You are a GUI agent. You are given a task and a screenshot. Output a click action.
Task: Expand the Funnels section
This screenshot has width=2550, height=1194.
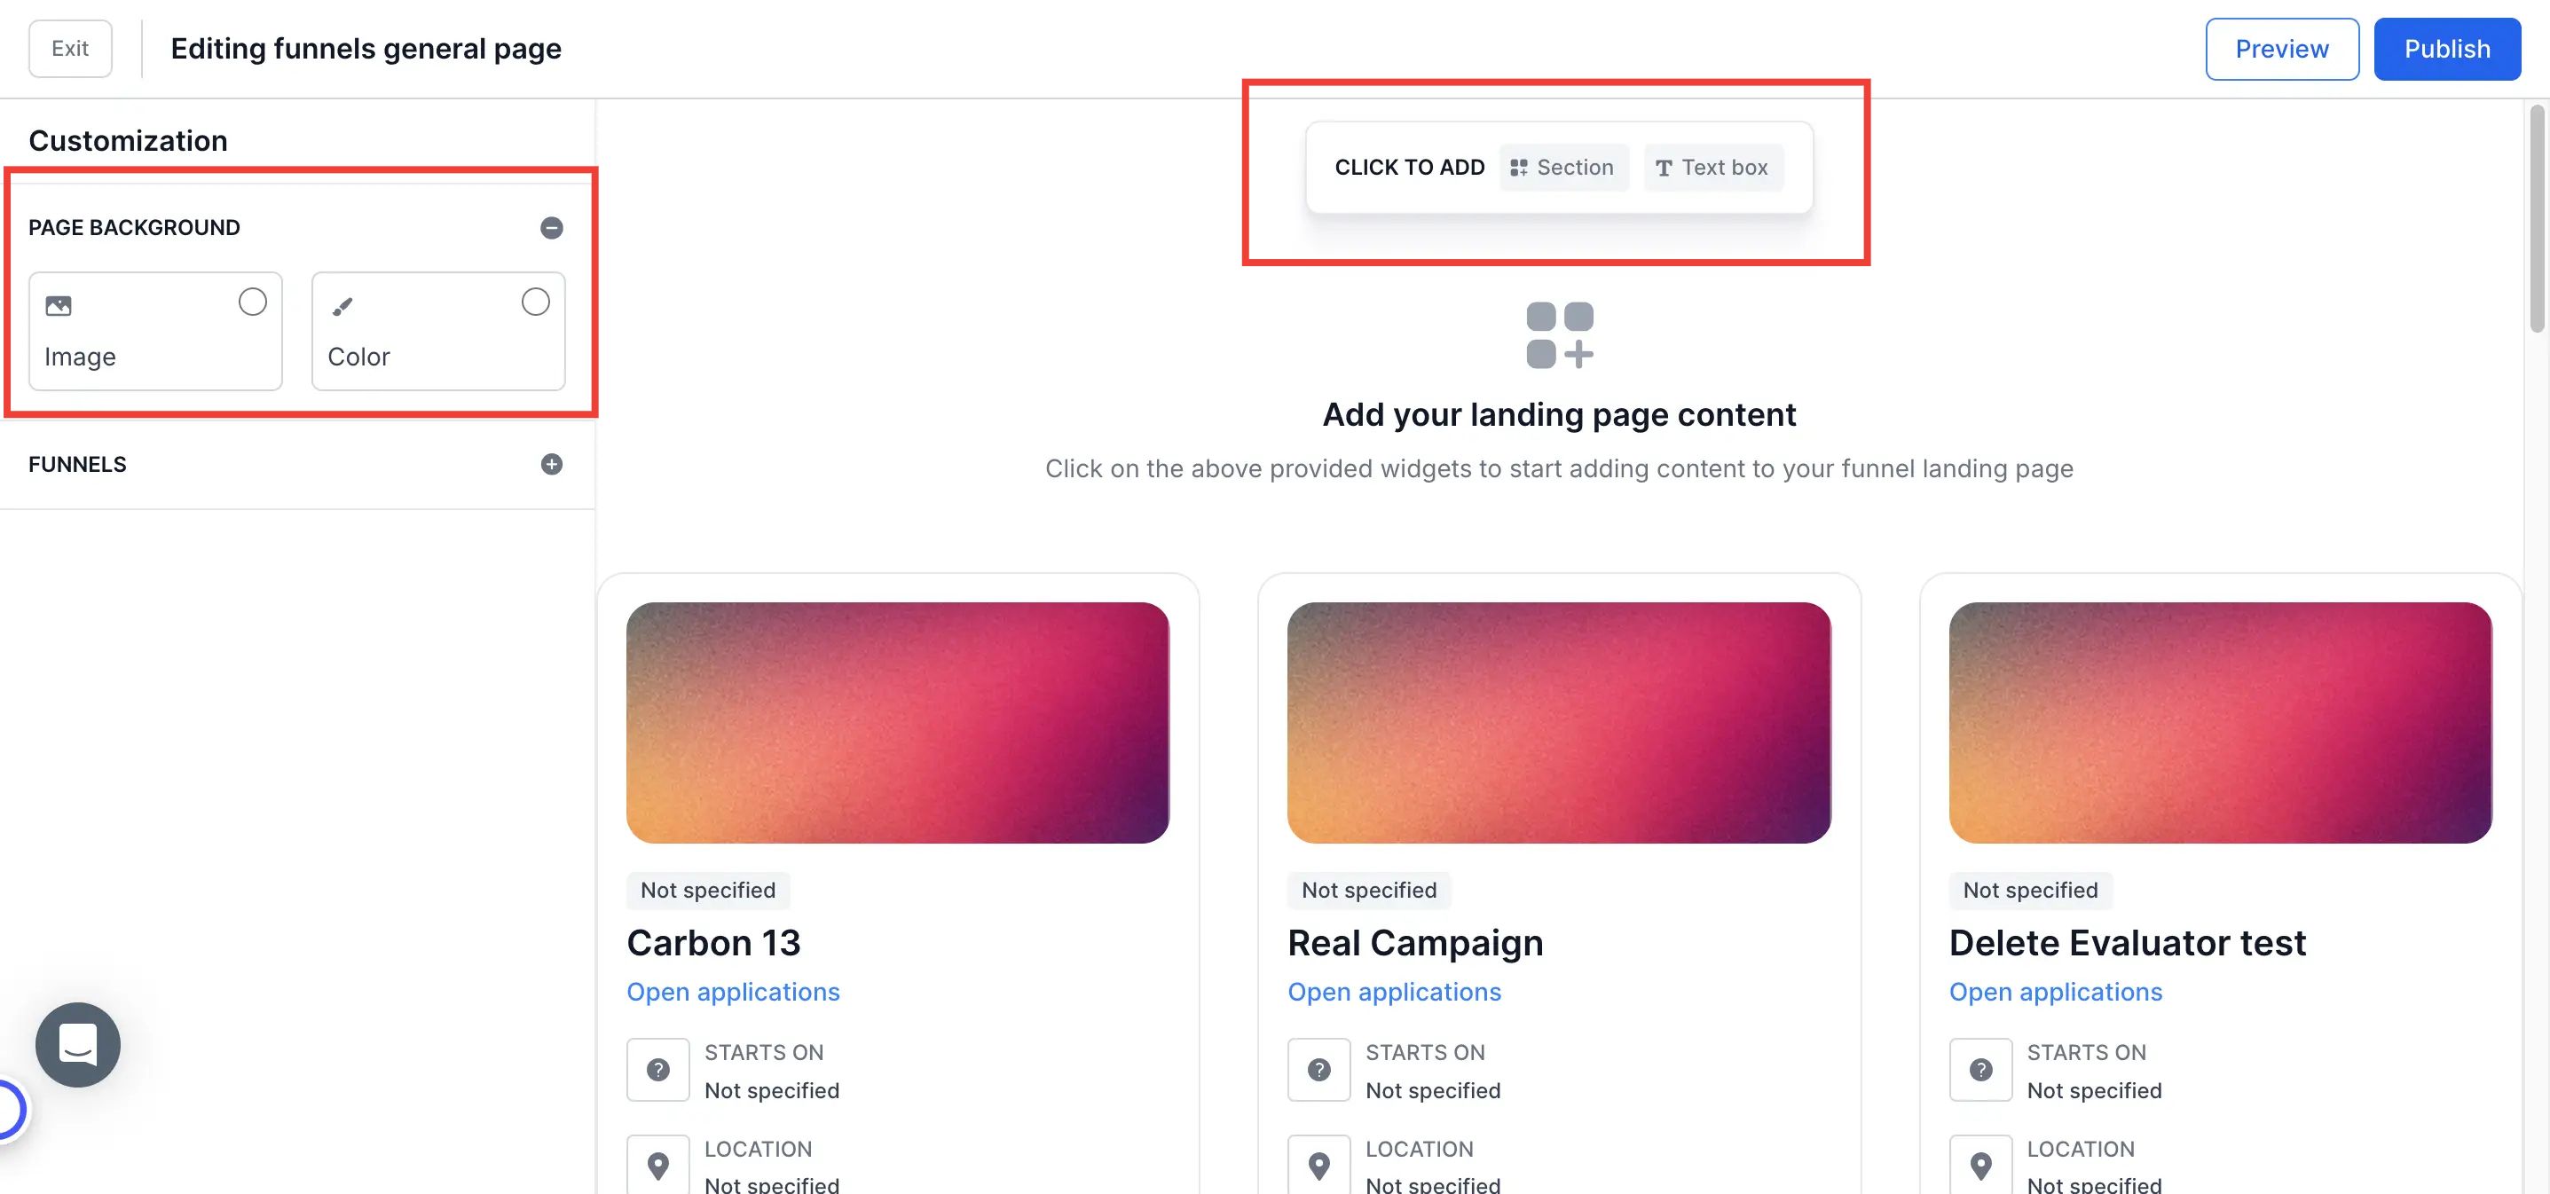click(x=551, y=464)
